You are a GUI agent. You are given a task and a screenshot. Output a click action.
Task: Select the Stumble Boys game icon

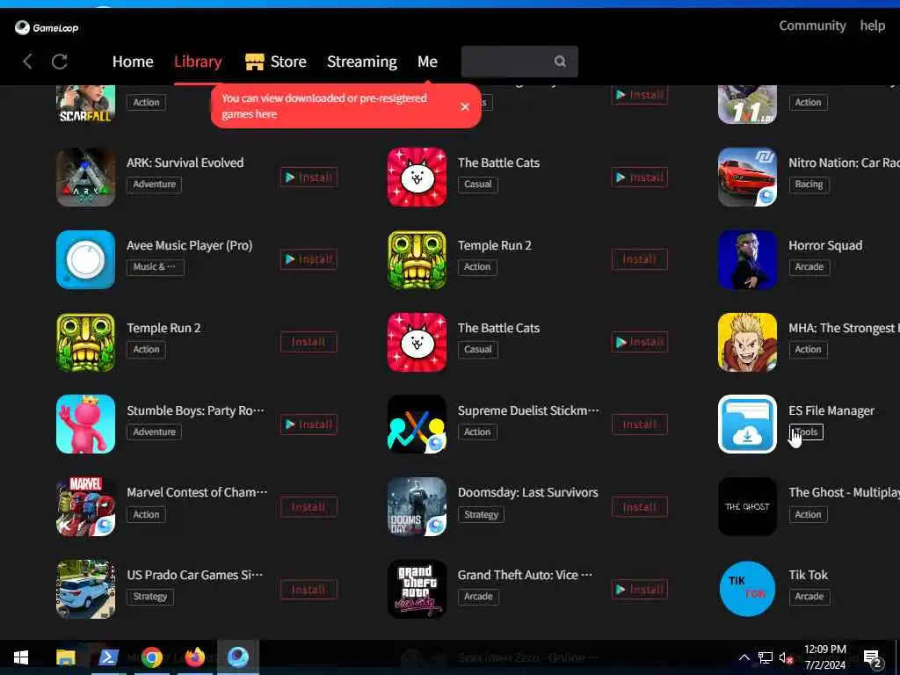pyautogui.click(x=85, y=425)
